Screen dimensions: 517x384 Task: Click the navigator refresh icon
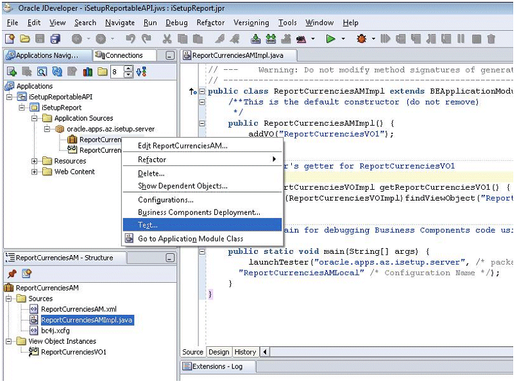pos(57,72)
